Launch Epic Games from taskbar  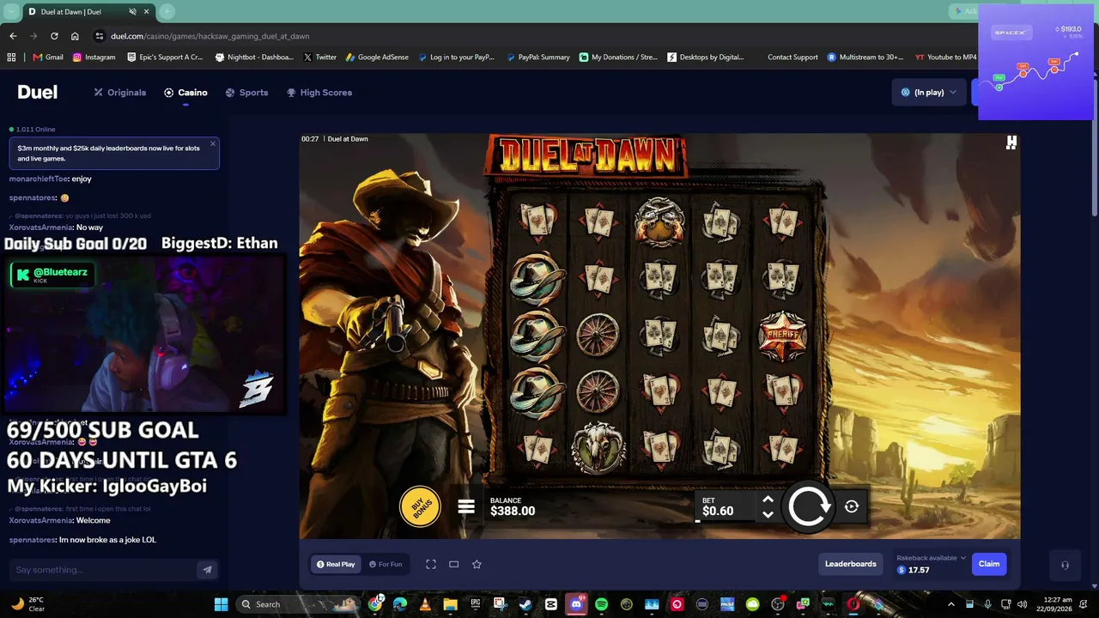[475, 604]
